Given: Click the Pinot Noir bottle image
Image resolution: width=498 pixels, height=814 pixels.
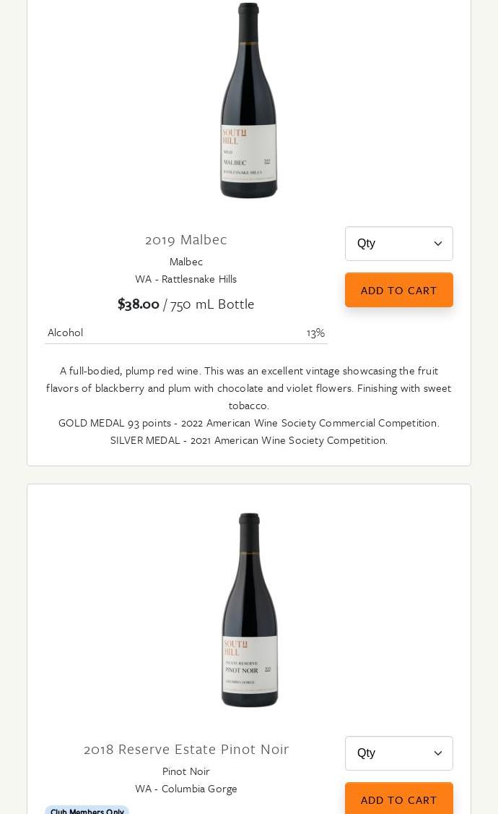Looking at the screenshot, I should [249, 610].
